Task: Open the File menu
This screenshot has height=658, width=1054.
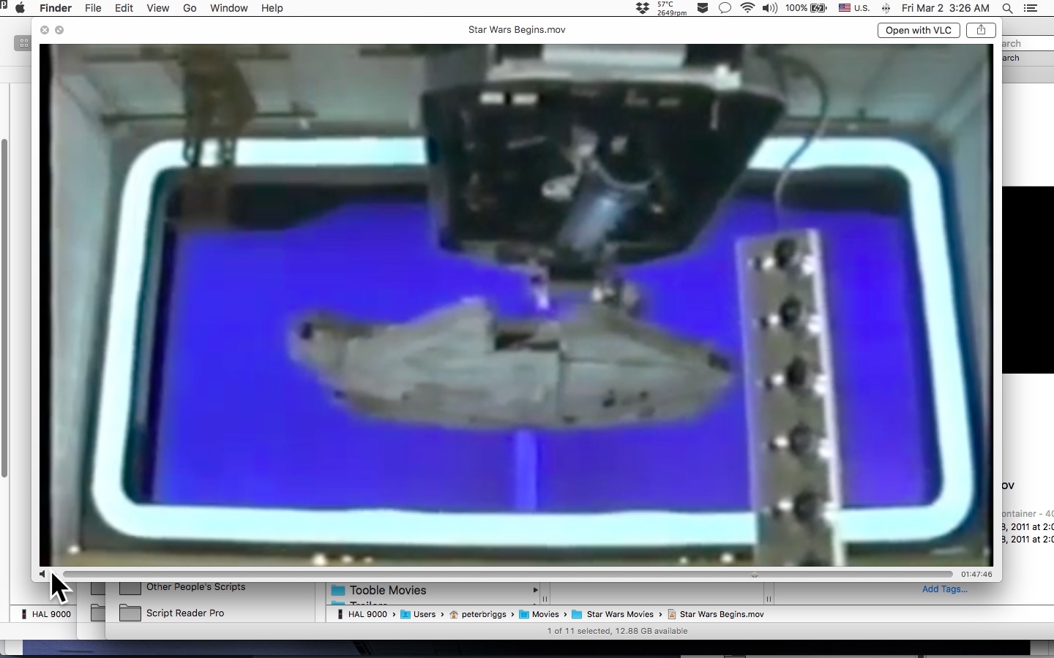Action: (x=93, y=8)
